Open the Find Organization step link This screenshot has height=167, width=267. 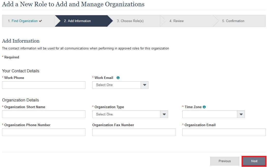[24, 21]
